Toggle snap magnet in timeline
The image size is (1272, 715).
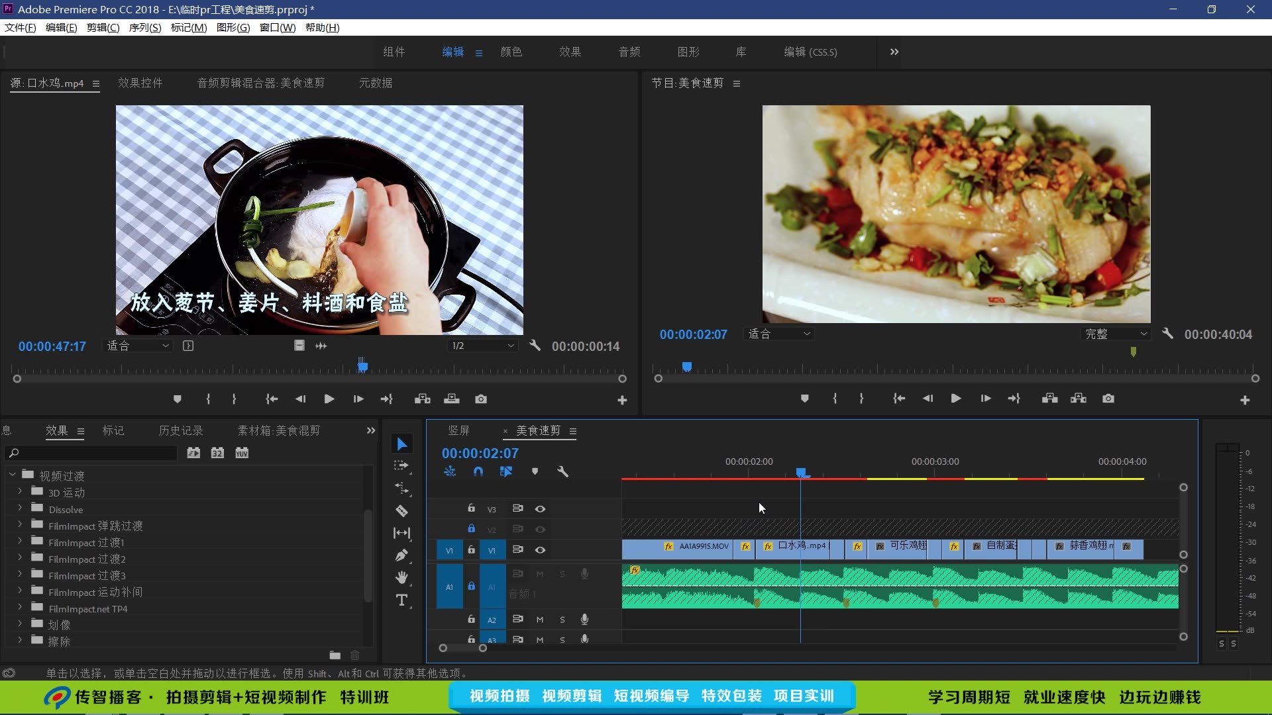(478, 471)
